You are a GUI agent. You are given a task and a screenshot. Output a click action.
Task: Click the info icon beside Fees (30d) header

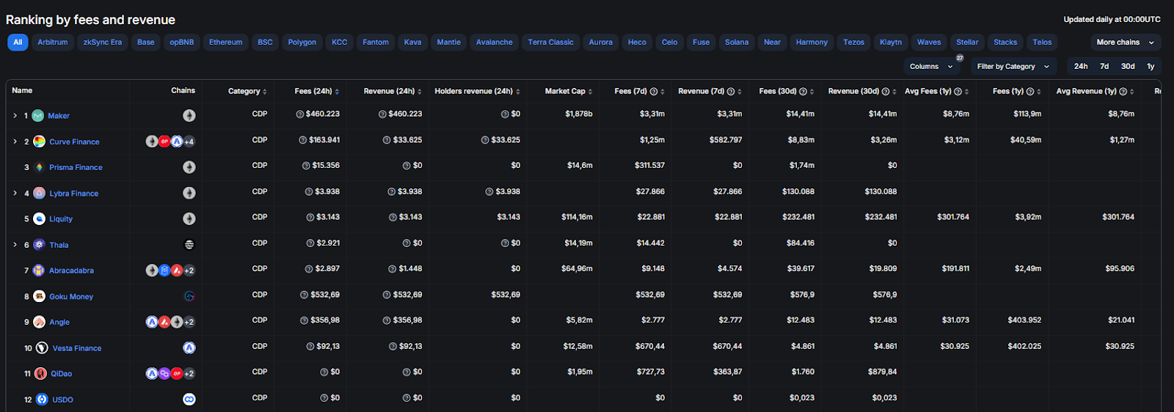(x=803, y=92)
